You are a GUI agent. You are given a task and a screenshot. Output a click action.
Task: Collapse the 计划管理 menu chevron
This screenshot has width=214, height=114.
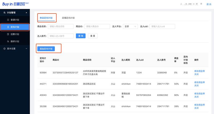(x=26, y=13)
